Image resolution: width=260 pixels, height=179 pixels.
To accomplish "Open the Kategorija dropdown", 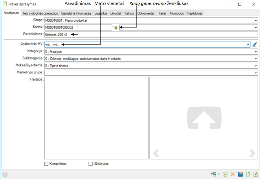I will pyautogui.click(x=256, y=52).
